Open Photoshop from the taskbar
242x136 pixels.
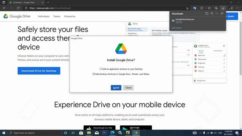click(105, 133)
